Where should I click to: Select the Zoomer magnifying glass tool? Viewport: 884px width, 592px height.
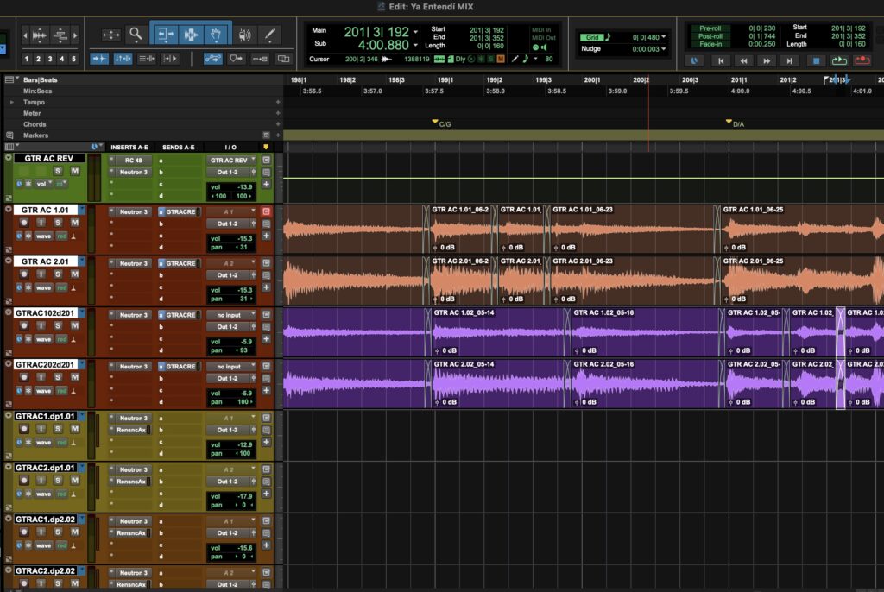(x=136, y=35)
